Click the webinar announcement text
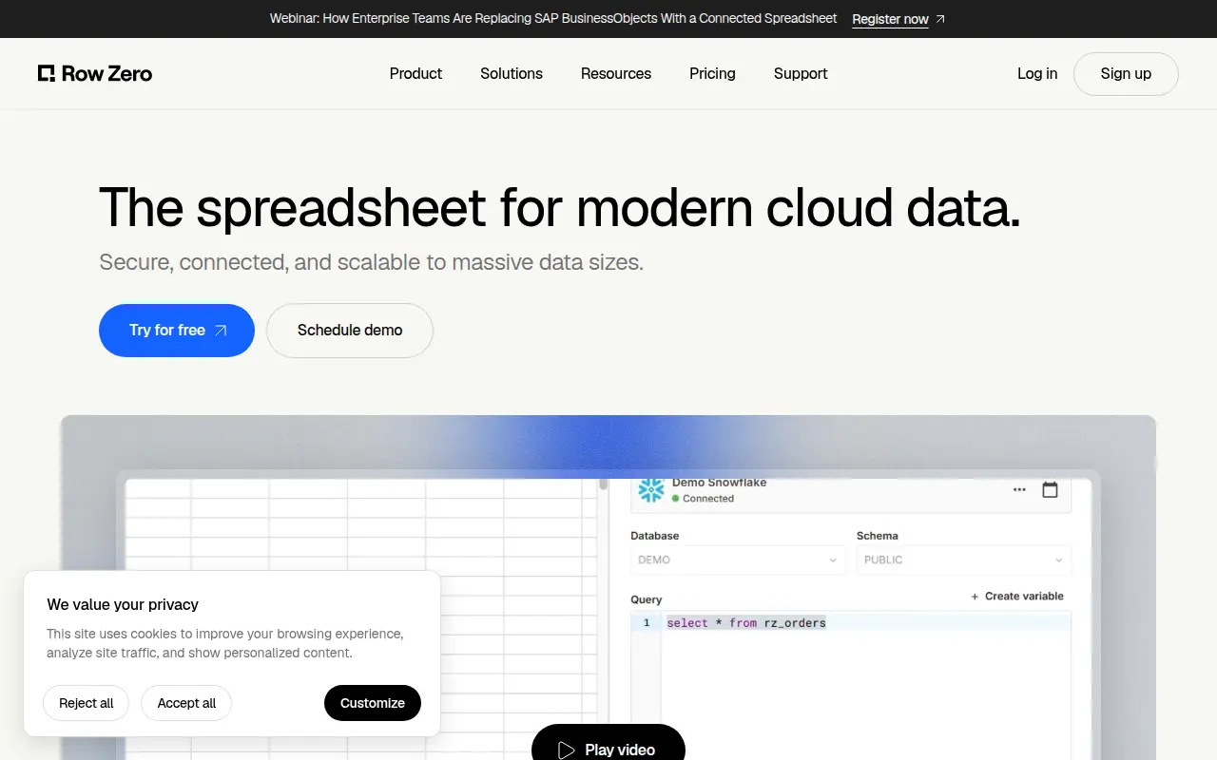Screen dimensions: 1217x760 553,19
